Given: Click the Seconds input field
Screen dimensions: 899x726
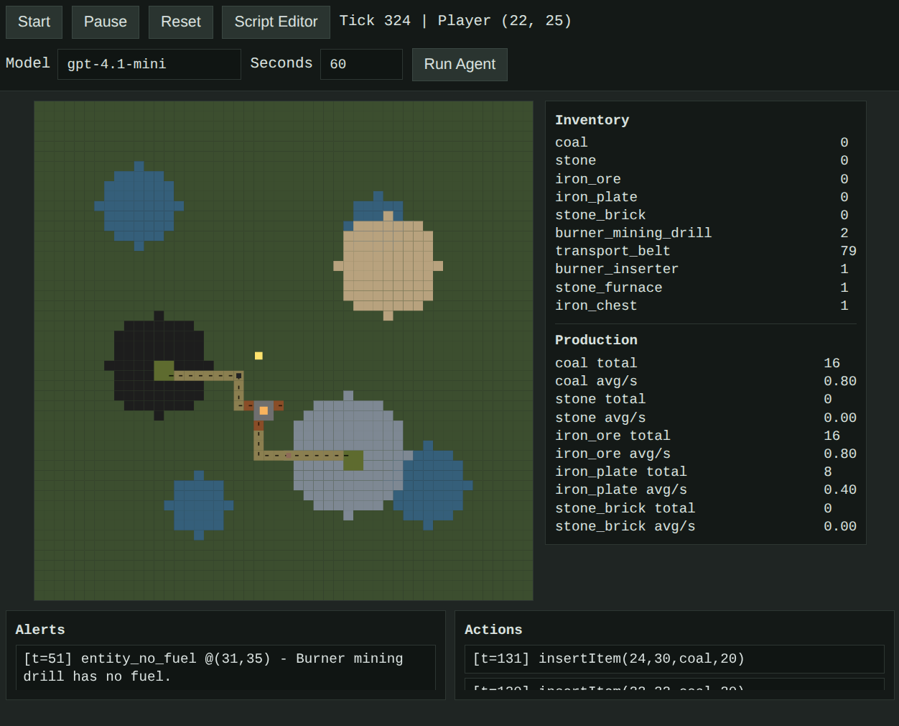Looking at the screenshot, I should [360, 65].
